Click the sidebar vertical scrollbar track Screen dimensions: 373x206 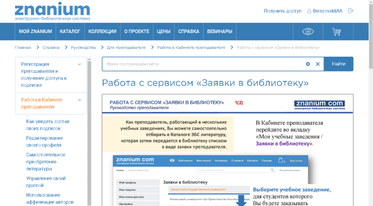tap(89, 134)
